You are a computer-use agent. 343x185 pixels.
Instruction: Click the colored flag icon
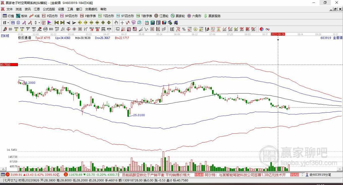(49, 23)
